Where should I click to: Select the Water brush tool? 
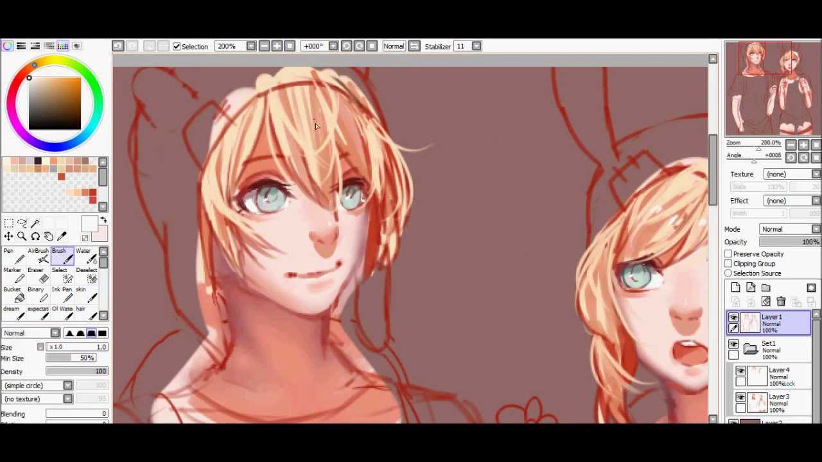[86, 257]
